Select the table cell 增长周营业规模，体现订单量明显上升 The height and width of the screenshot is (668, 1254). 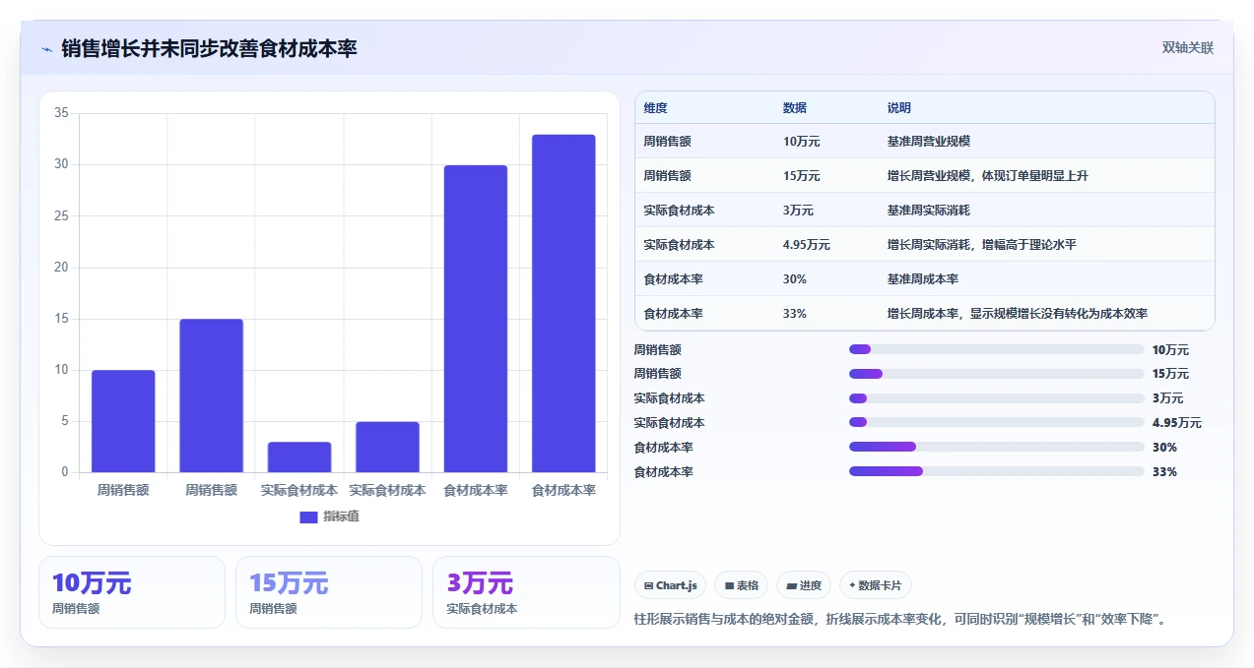click(988, 176)
